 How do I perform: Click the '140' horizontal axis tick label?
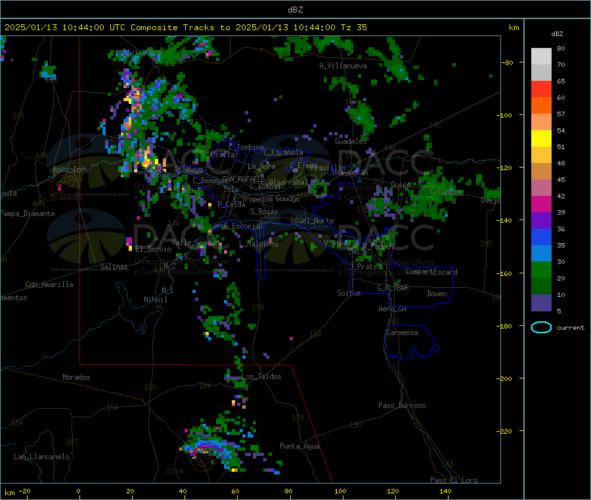click(445, 491)
